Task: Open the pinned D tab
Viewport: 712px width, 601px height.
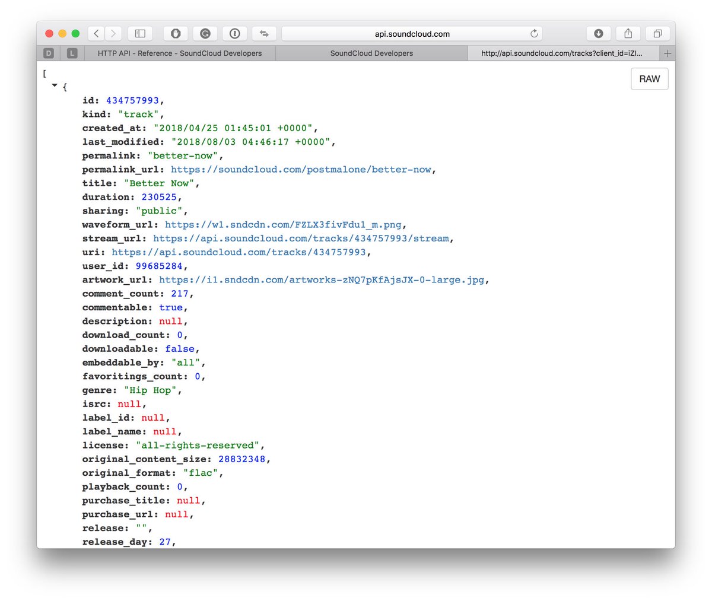Action: [x=49, y=53]
